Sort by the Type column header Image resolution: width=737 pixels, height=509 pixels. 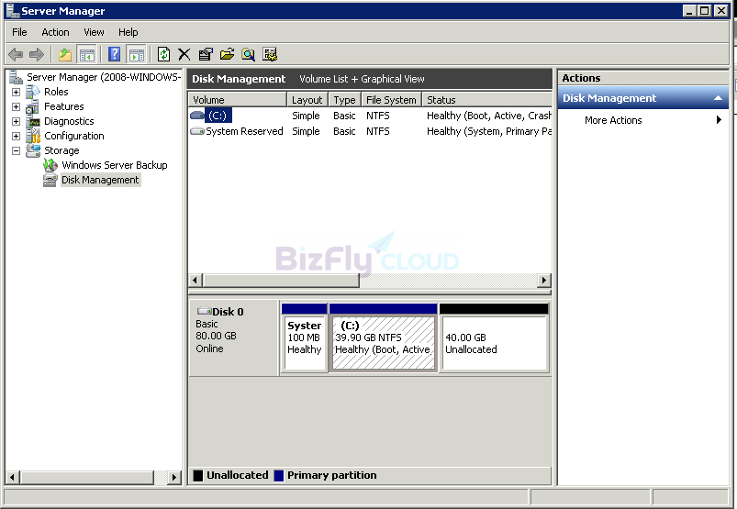[x=344, y=100]
